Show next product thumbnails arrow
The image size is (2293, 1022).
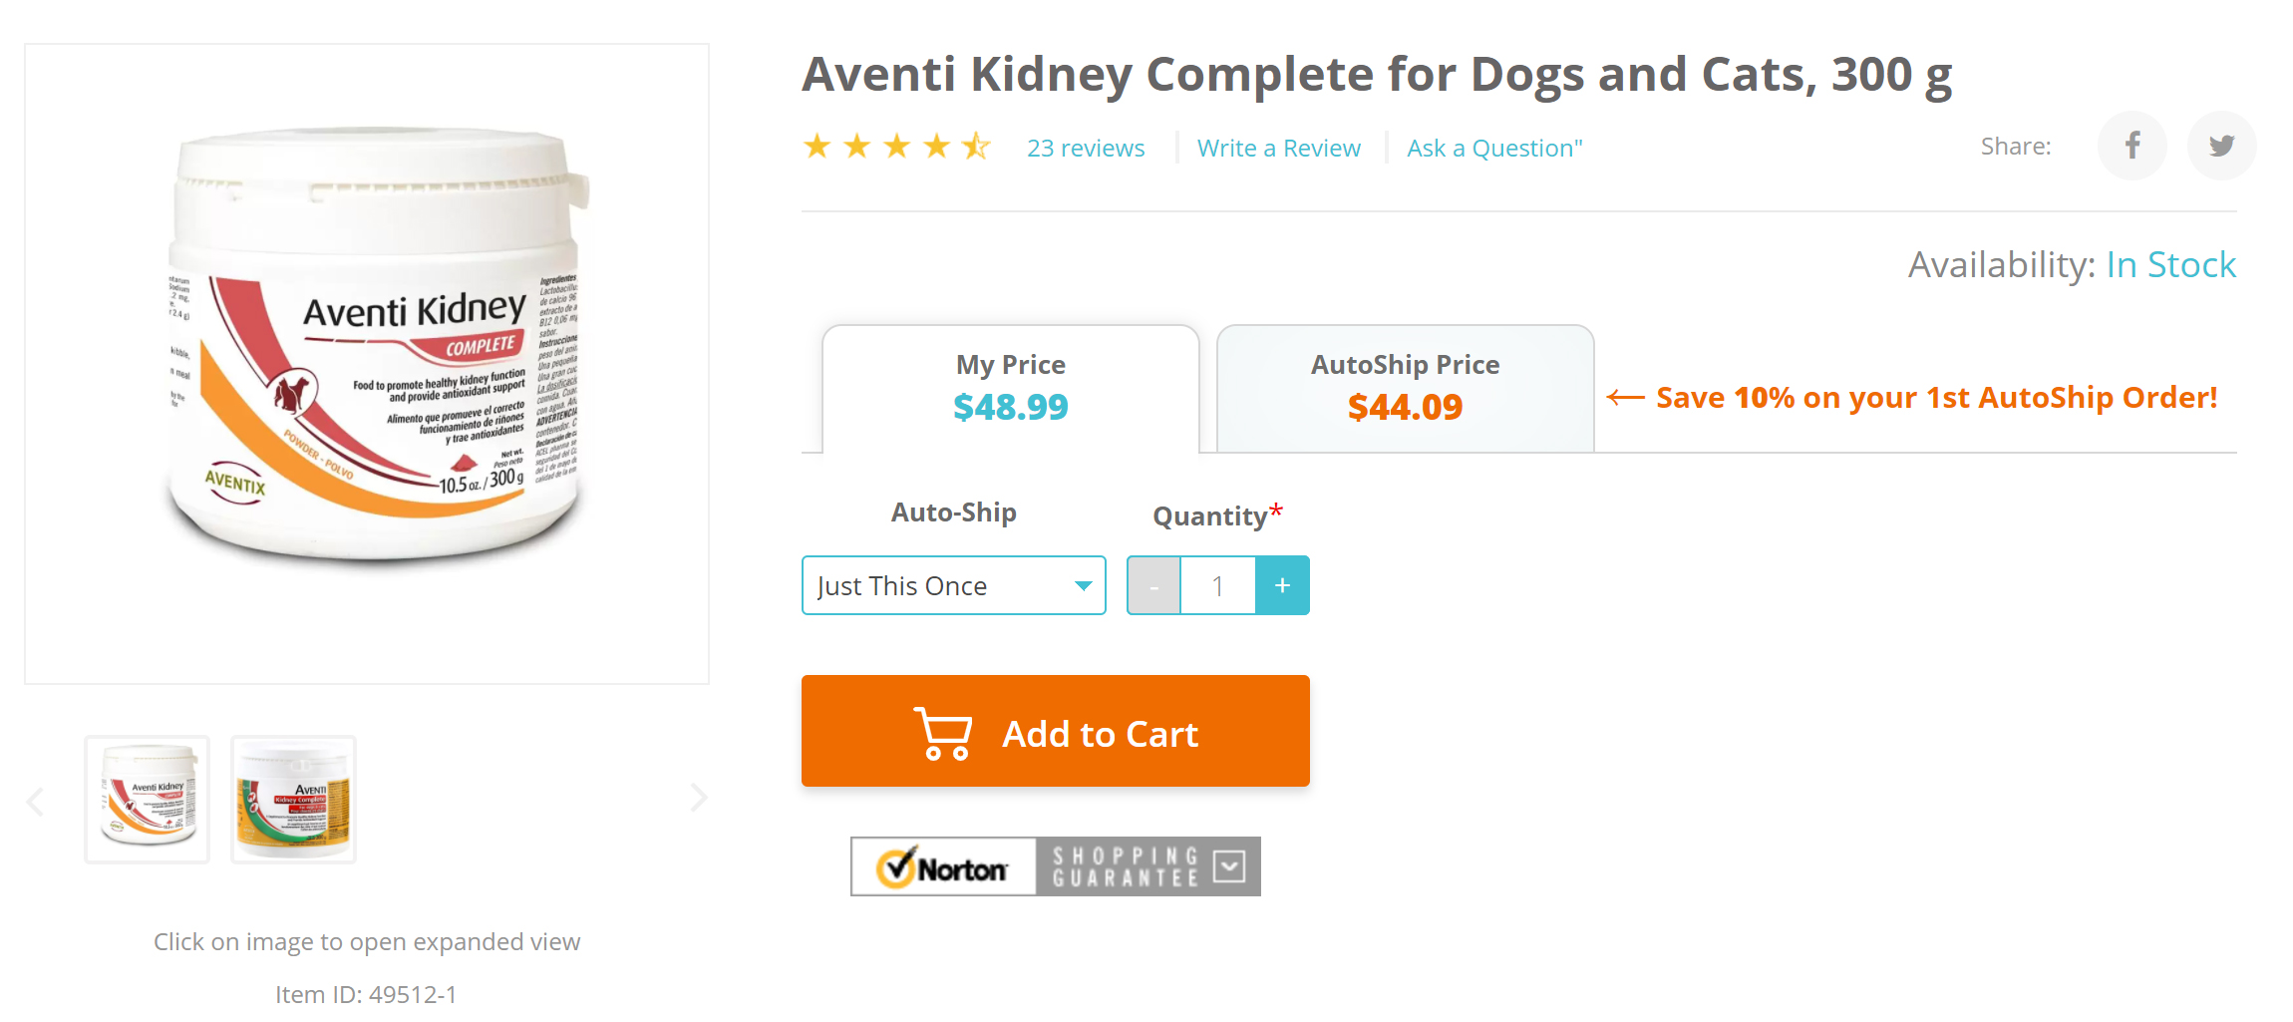click(x=698, y=798)
